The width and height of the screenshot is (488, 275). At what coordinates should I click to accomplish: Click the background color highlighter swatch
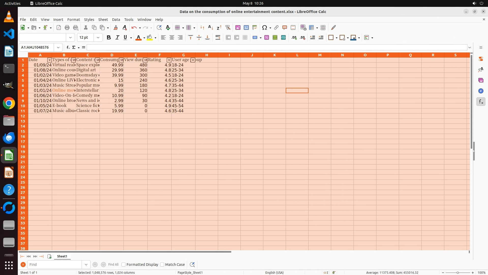point(150,38)
